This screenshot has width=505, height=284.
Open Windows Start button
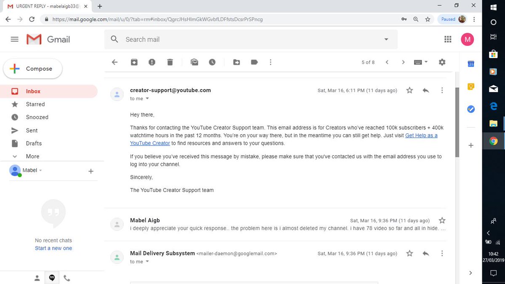tap(494, 7)
